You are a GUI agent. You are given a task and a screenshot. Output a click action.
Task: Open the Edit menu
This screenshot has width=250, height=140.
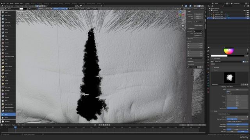[8, 3]
